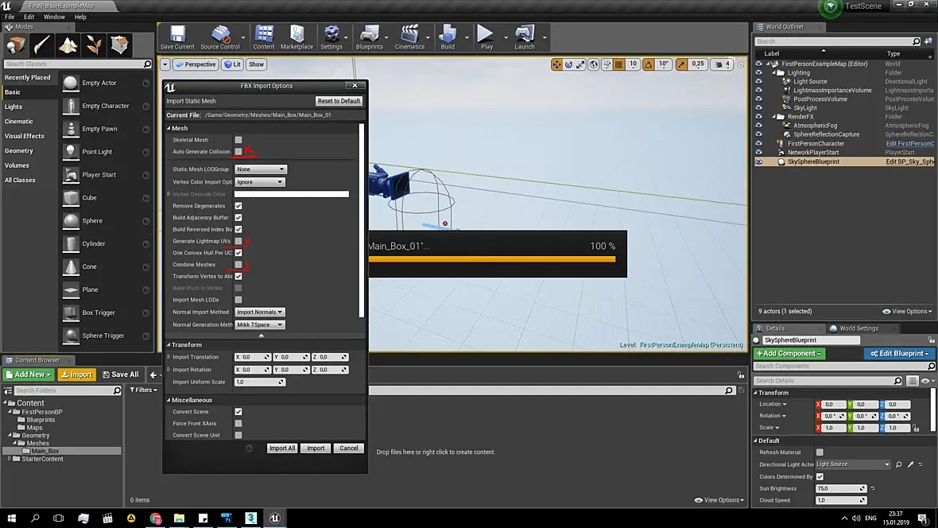
Task: Click the Launch toolbar icon
Action: point(525,37)
